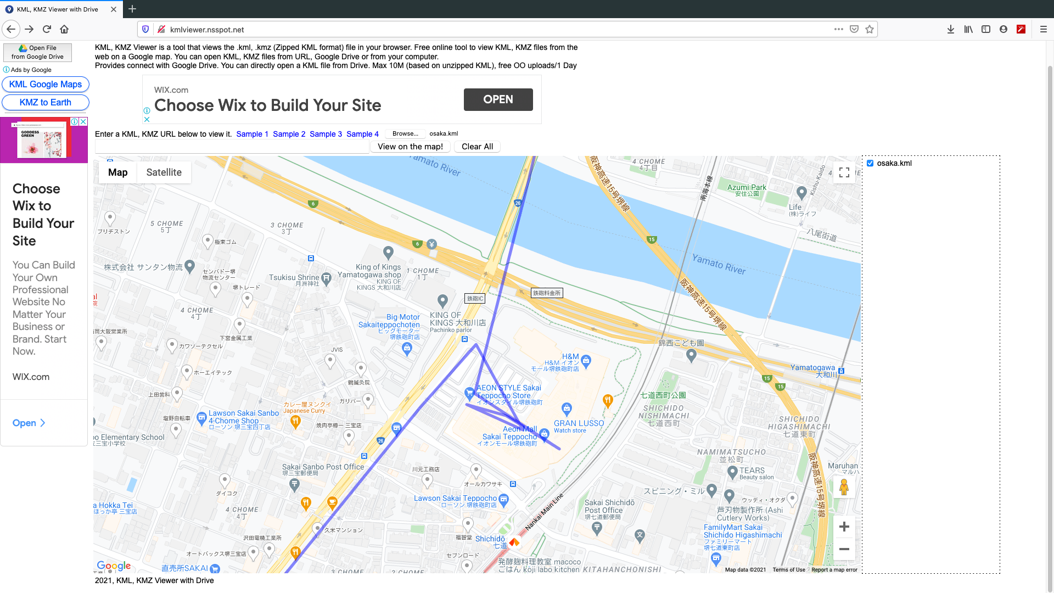
Task: Toggle fullscreen map view
Action: pyautogui.click(x=844, y=172)
